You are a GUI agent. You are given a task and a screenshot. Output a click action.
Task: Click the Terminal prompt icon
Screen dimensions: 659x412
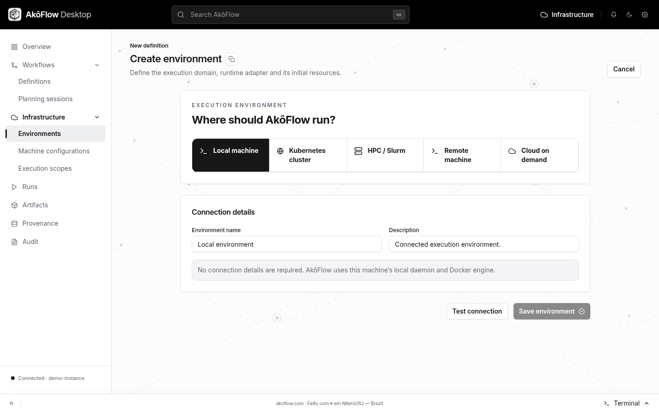point(606,403)
